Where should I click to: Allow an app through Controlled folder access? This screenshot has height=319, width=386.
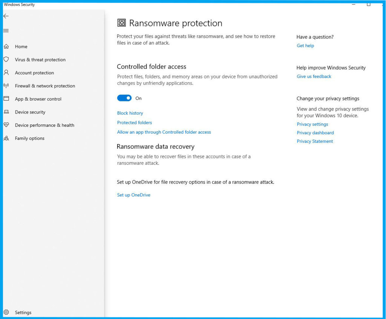click(164, 132)
